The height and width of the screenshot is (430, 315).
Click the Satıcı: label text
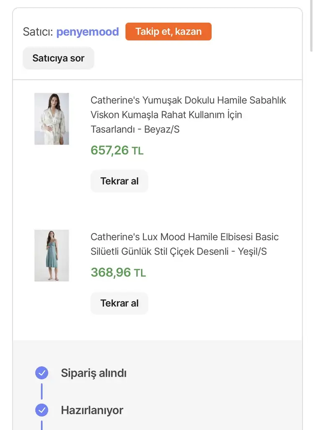click(38, 32)
